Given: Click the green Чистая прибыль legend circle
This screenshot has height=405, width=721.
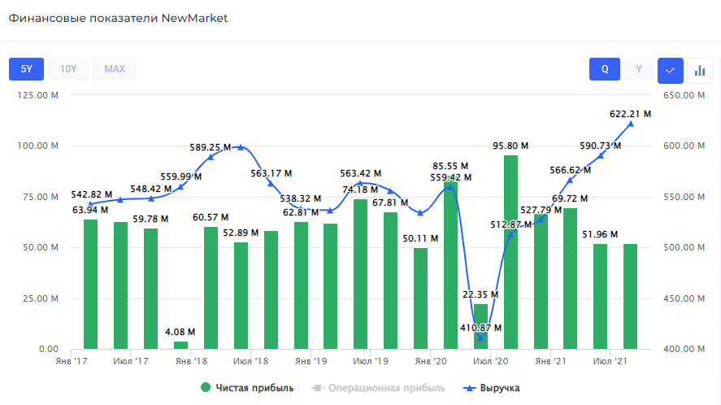Looking at the screenshot, I should pyautogui.click(x=206, y=388).
